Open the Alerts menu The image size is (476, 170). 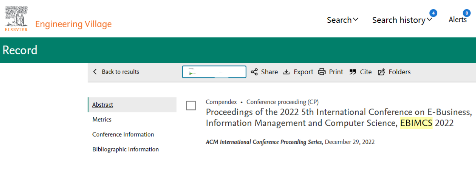[458, 20]
